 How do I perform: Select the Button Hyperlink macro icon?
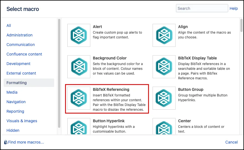pos(79,126)
